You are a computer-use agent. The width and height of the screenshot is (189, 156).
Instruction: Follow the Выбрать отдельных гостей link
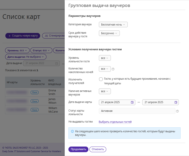[x=115, y=122]
